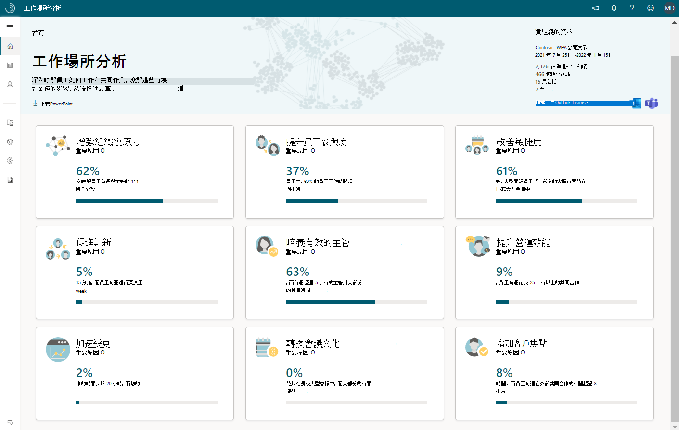Open the megaphone announcements icon

(596, 8)
